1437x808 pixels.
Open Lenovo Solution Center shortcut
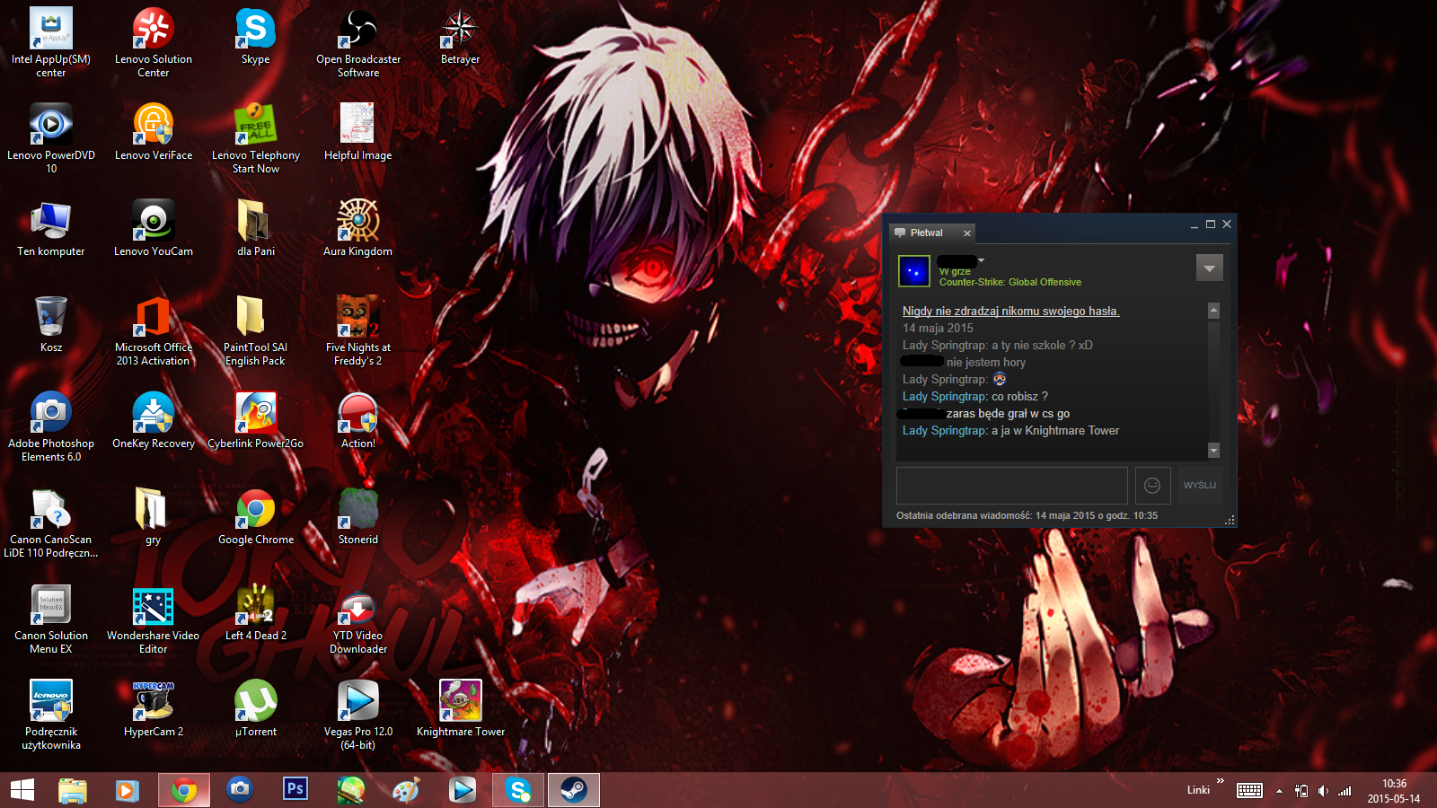[x=154, y=43]
